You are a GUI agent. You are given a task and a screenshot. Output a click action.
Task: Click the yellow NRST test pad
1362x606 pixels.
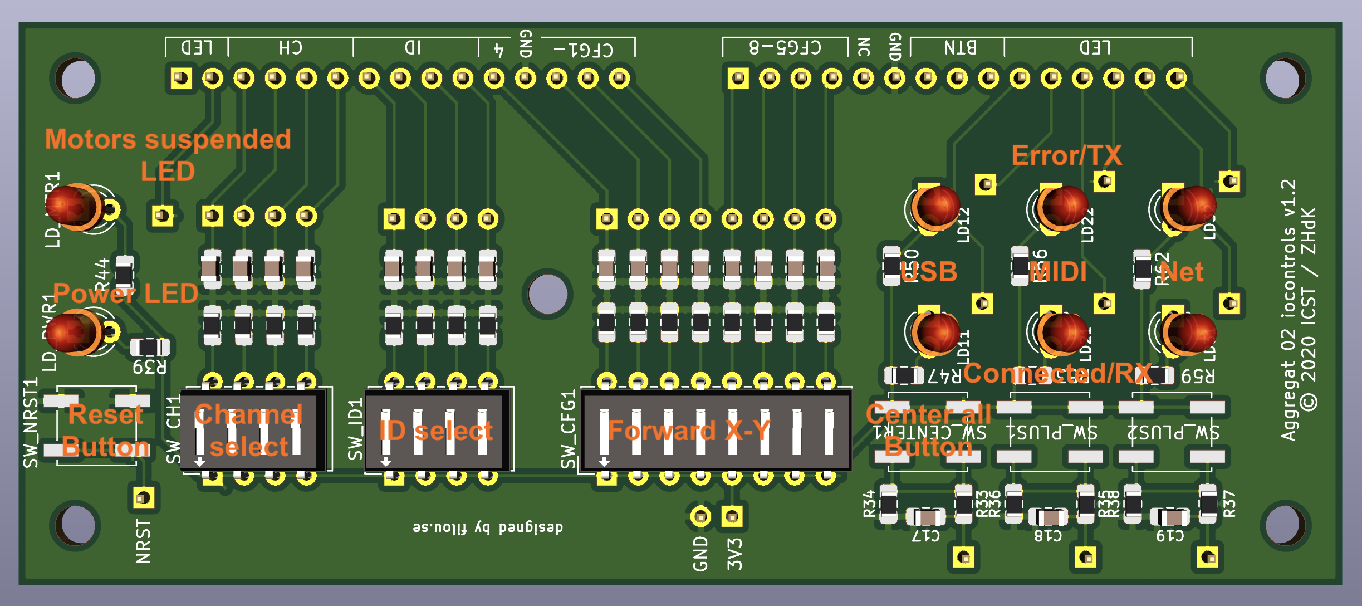(x=144, y=497)
